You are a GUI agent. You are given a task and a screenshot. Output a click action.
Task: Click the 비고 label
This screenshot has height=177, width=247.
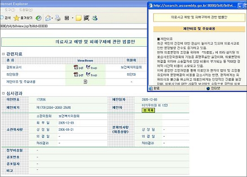(x=9, y=171)
